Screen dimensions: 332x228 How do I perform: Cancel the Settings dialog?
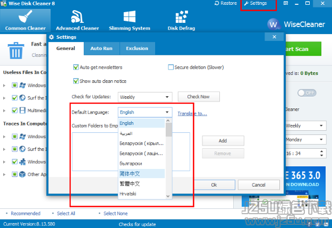tap(259, 185)
